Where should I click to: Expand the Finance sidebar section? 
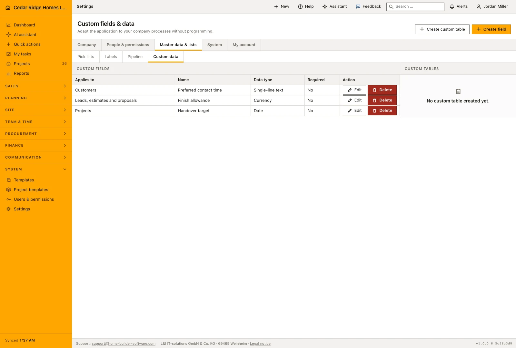tap(36, 145)
